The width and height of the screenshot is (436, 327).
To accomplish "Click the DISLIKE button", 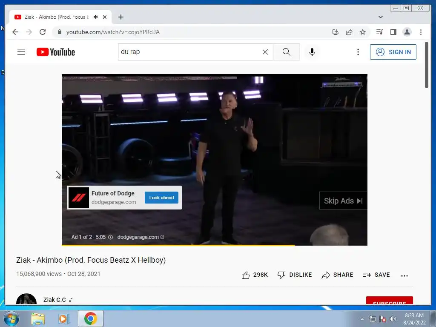I will pos(295,275).
